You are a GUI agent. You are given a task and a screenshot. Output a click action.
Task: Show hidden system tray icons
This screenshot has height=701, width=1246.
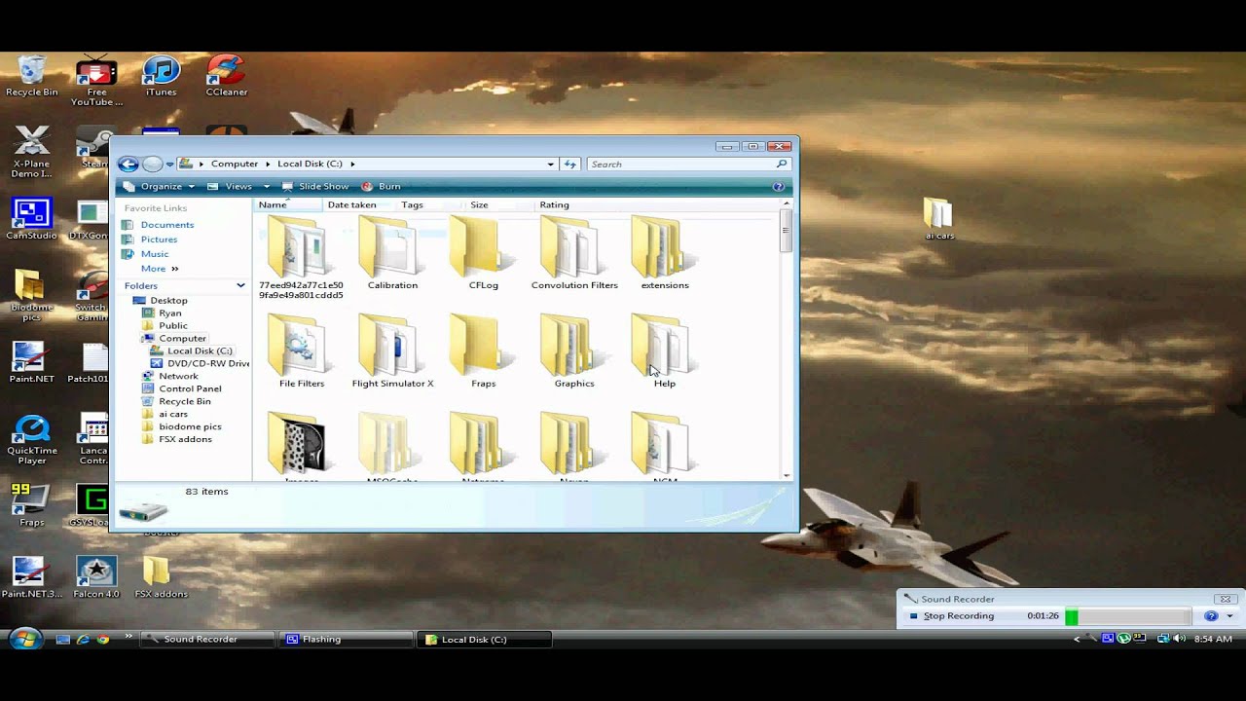click(x=1077, y=640)
